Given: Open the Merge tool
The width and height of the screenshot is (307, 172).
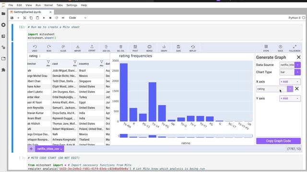Looking at the screenshot, I should pyautogui.click(x=149, y=48).
